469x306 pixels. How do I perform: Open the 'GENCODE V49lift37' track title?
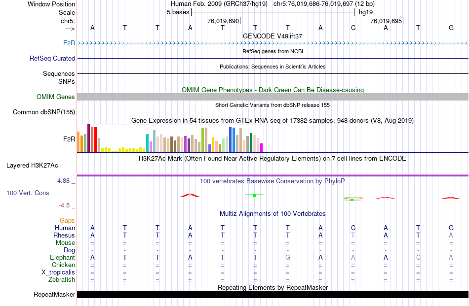click(273, 36)
